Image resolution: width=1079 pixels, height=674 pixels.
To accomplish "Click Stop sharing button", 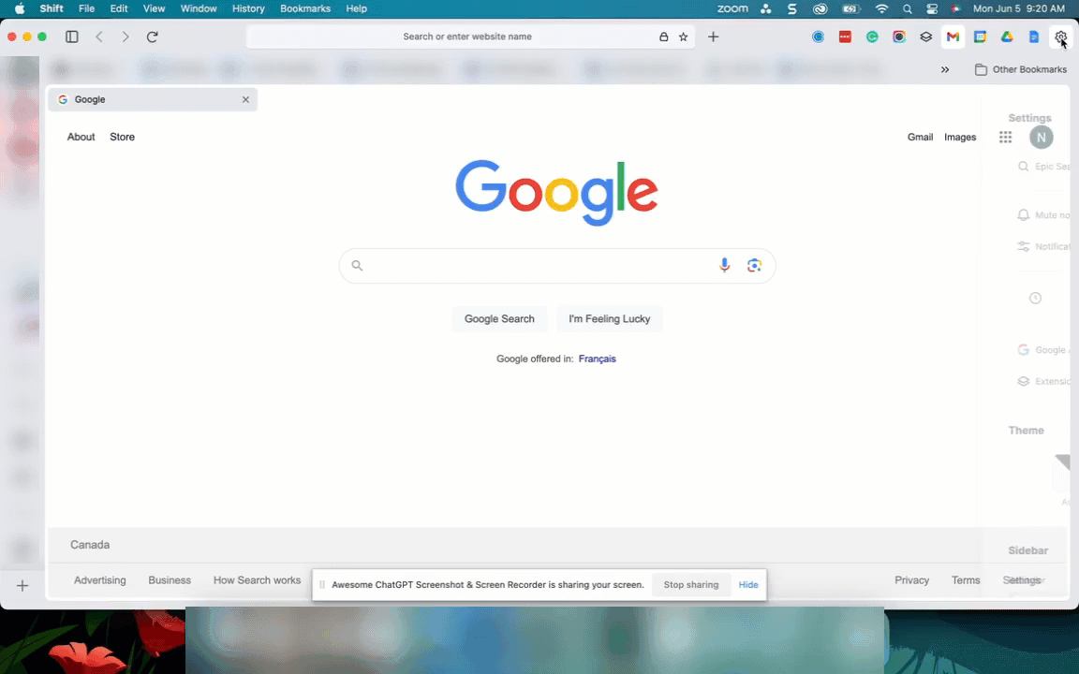I will 691,584.
